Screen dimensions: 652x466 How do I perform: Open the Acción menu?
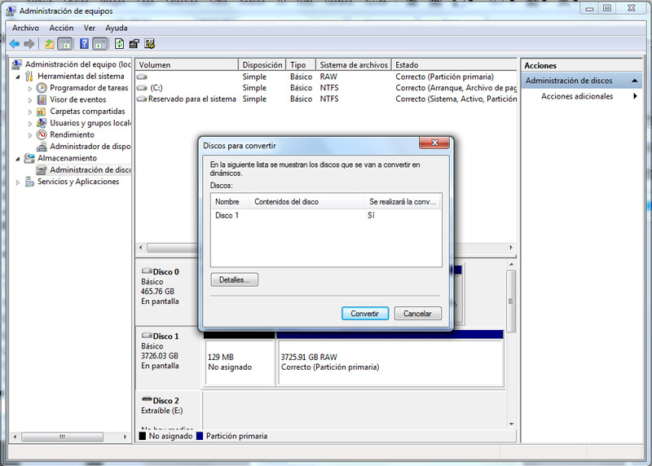pyautogui.click(x=61, y=28)
